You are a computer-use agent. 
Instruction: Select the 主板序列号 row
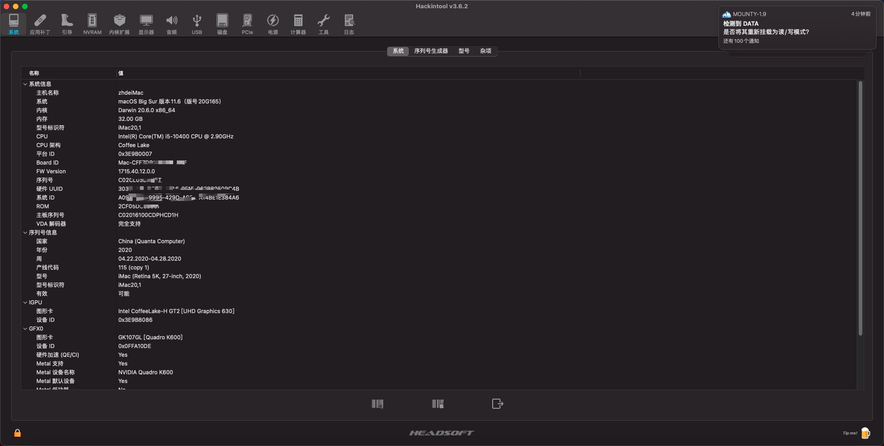tap(439, 215)
